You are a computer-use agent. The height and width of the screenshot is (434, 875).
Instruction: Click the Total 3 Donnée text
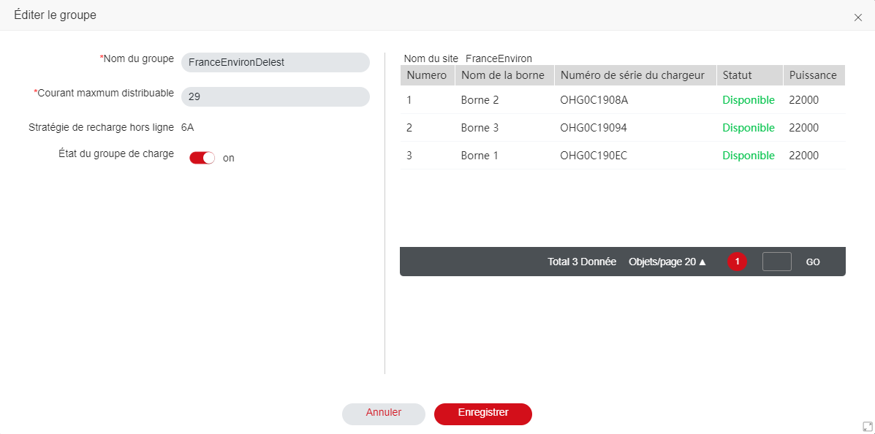(582, 262)
